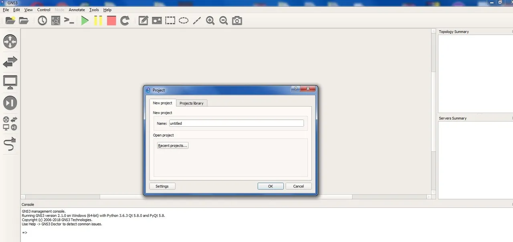Open the View menu
Image resolution: width=513 pixels, height=242 pixels.
pyautogui.click(x=28, y=10)
